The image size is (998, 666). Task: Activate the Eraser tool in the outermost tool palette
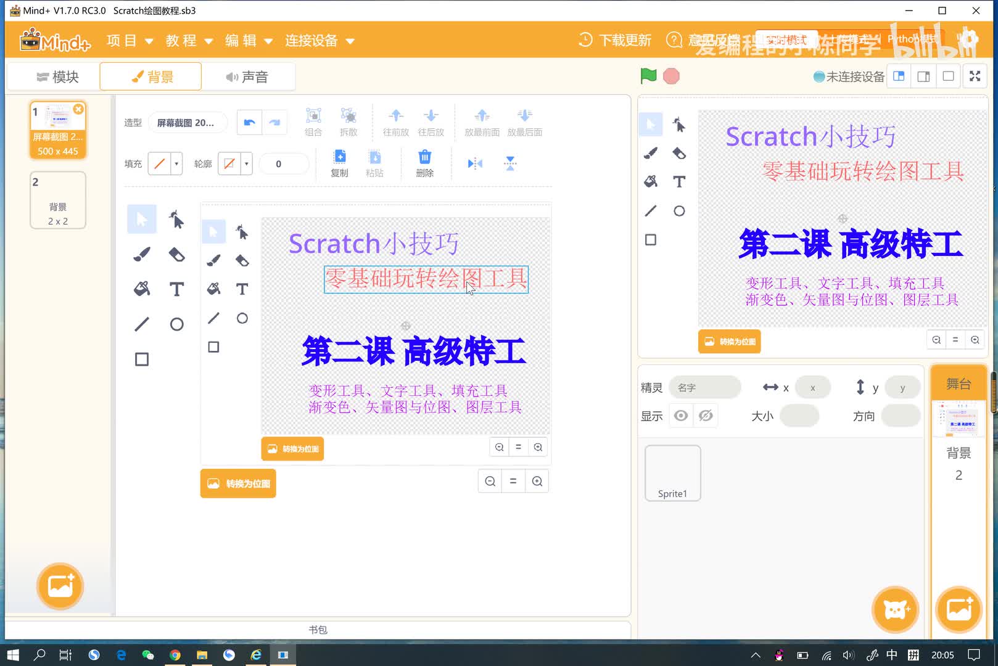176,254
